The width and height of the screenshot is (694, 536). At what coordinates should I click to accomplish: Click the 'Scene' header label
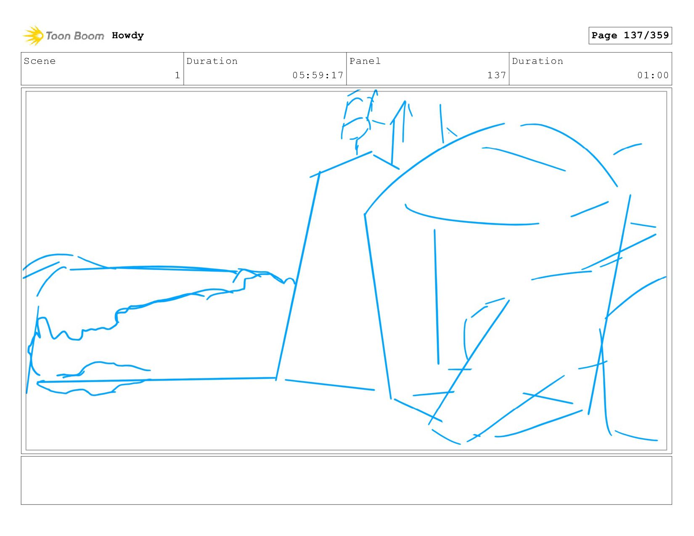coord(40,61)
